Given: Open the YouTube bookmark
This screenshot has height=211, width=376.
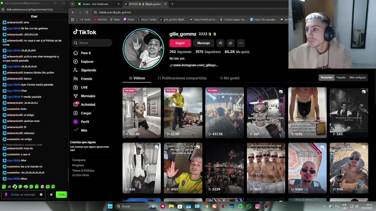Looking at the screenshot, I should click(x=100, y=20).
